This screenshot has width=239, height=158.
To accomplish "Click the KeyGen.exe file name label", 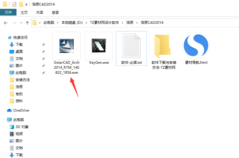I will (99, 63).
